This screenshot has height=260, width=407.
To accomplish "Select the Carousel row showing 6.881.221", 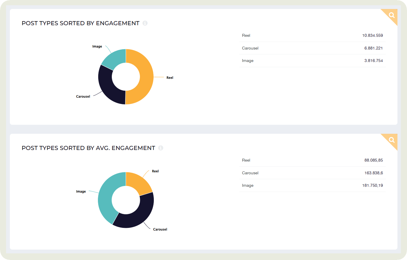I will 312,48.
